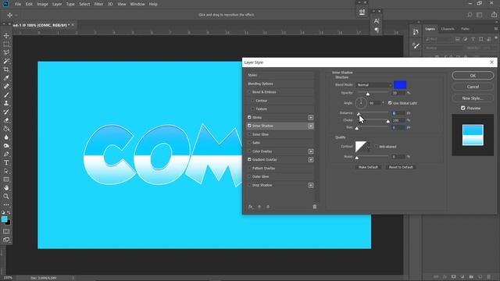Open the Filter menu

pos(98,4)
